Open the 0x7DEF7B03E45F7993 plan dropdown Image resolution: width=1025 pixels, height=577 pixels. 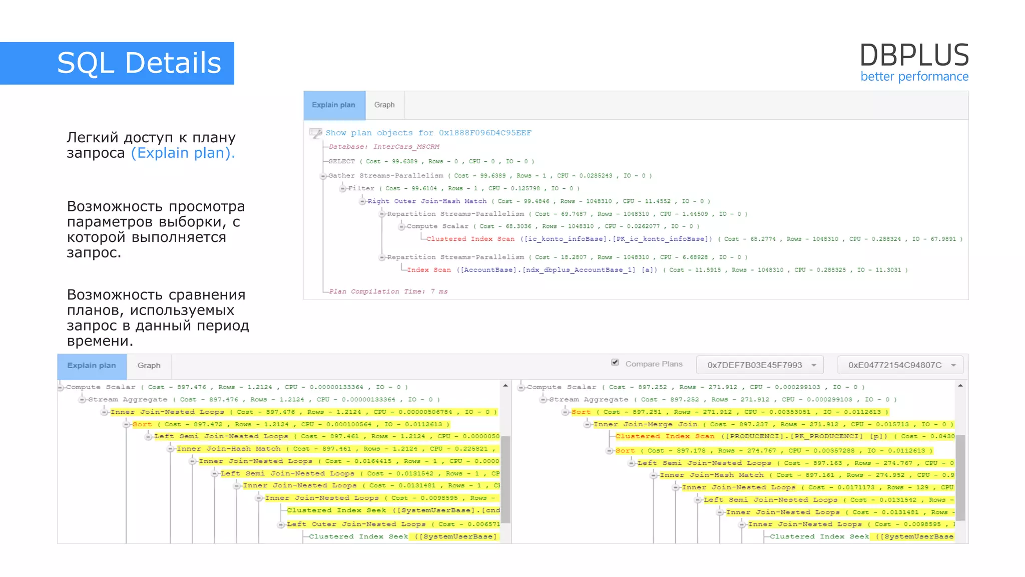pos(761,365)
